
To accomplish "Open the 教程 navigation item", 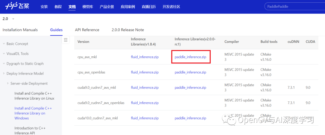I will (x=58, y=7).
